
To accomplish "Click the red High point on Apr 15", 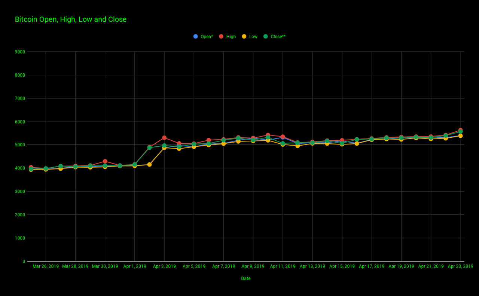I will (x=342, y=140).
